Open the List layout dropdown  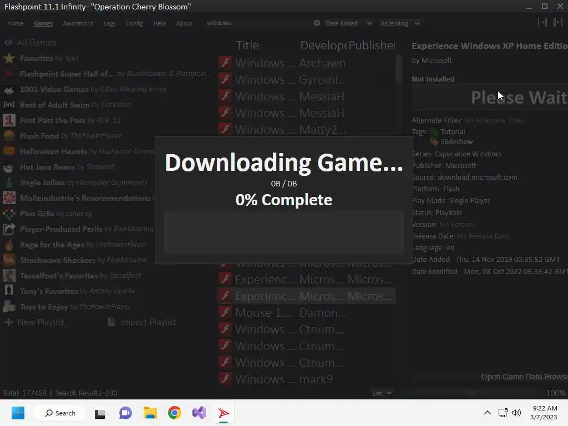(382, 393)
